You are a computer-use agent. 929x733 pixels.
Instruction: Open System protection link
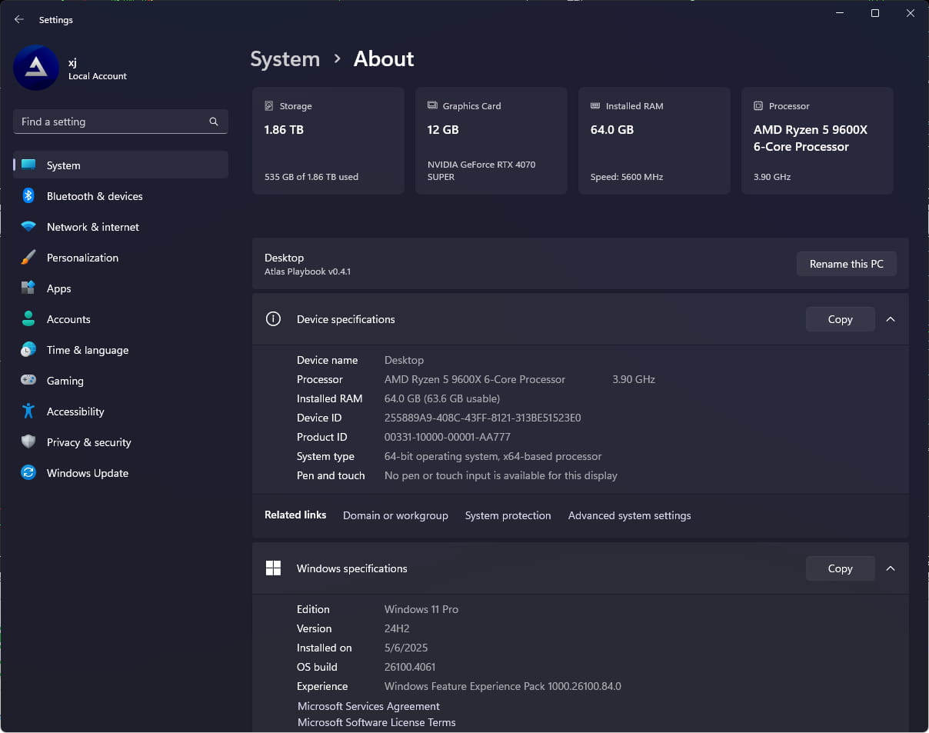click(x=508, y=515)
